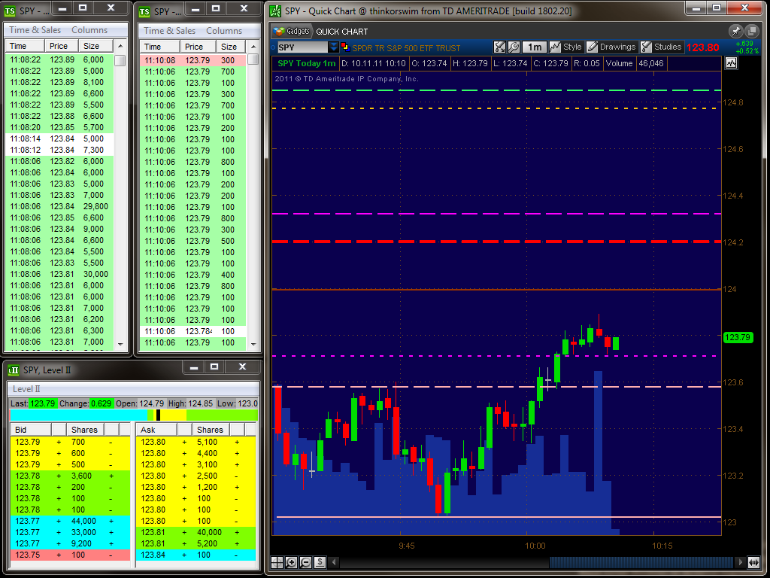This screenshot has height=578, width=770.
Task: Open Time & Sales menu in first SPY window
Action: click(35, 30)
